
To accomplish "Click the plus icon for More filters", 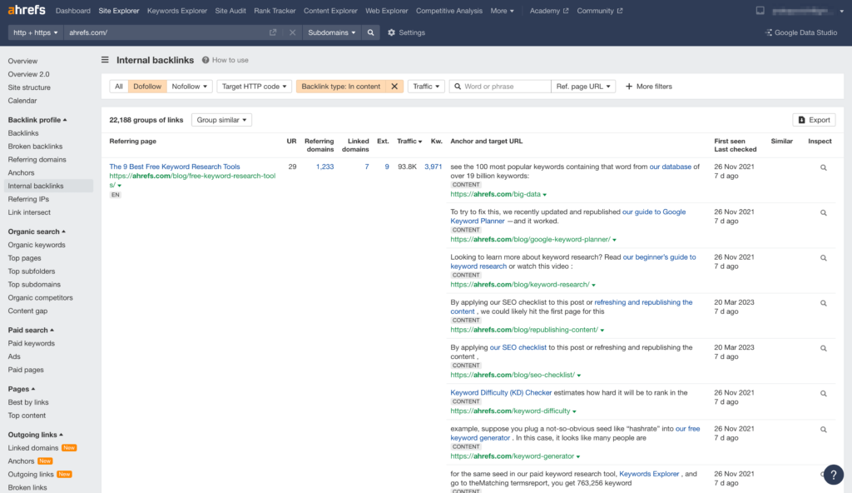I will coord(629,87).
